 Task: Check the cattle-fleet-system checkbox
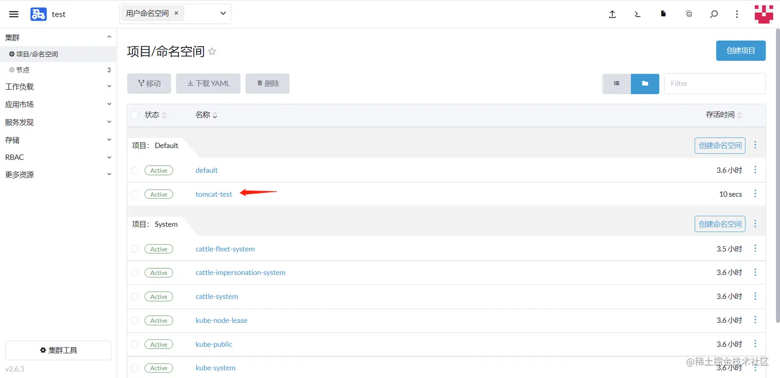[135, 249]
